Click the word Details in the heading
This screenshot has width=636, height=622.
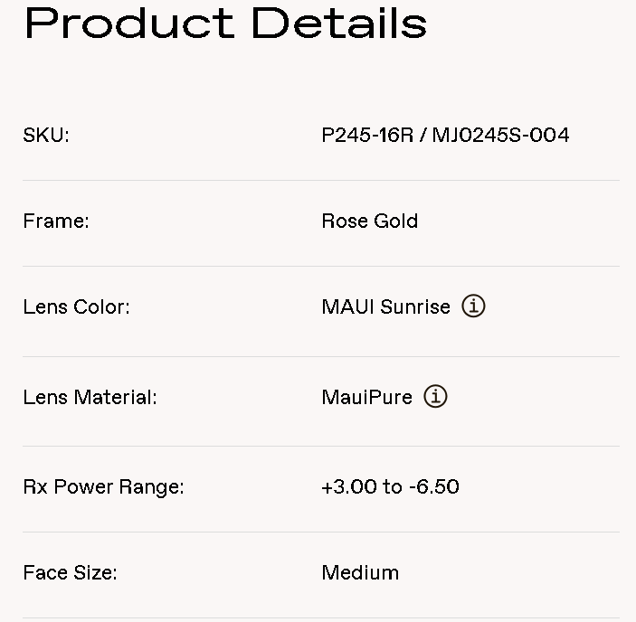click(x=338, y=23)
